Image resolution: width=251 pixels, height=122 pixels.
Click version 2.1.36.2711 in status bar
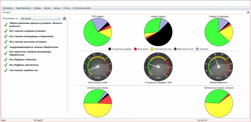pyautogui.click(x=202, y=120)
